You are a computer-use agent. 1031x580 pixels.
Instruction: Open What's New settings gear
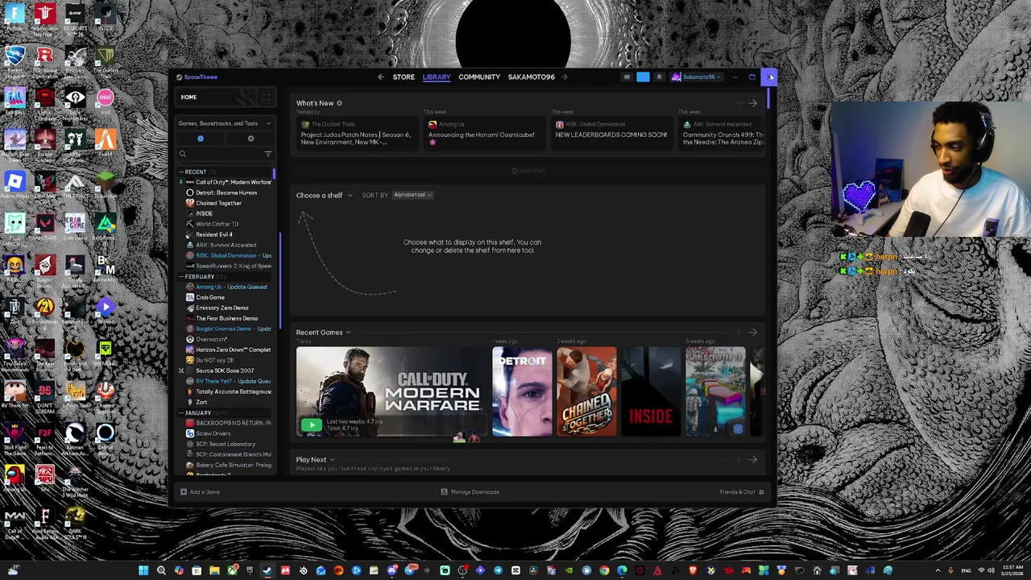pyautogui.click(x=339, y=103)
